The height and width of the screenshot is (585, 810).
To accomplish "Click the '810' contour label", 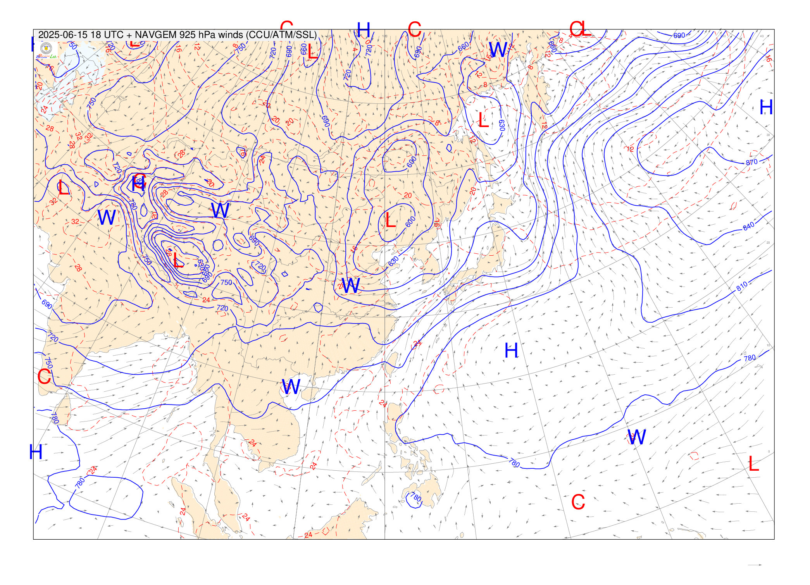I will click(741, 287).
